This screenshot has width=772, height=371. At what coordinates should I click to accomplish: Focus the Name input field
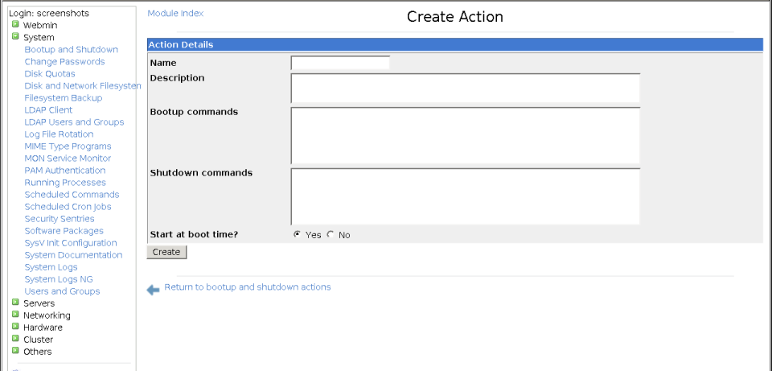click(340, 63)
